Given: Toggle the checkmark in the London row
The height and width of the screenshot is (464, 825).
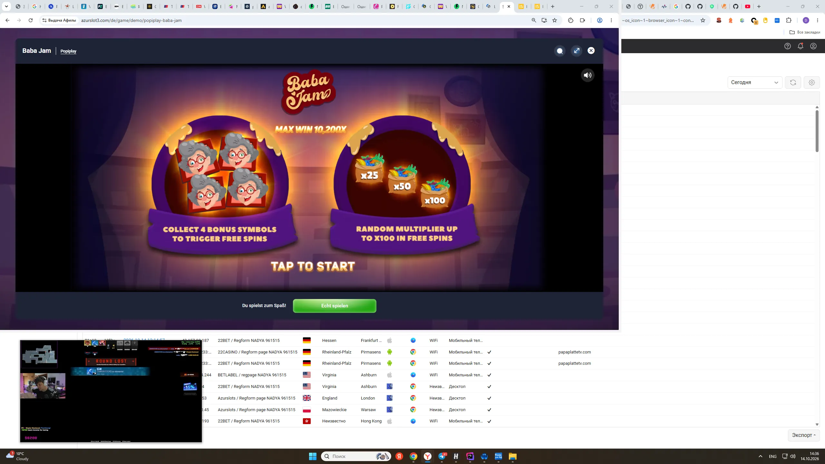Looking at the screenshot, I should point(489,398).
